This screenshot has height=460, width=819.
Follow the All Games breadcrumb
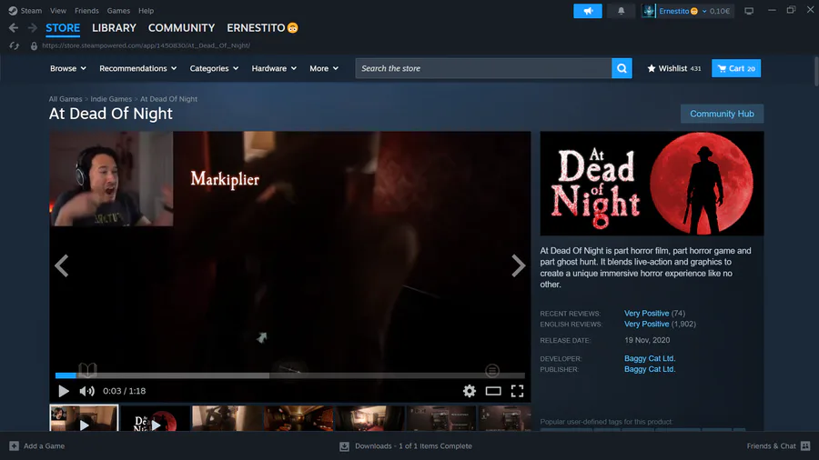coord(66,99)
